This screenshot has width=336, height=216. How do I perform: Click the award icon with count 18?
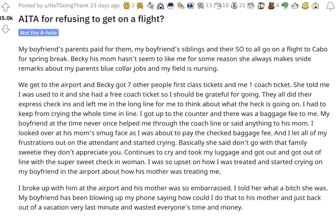point(217,6)
